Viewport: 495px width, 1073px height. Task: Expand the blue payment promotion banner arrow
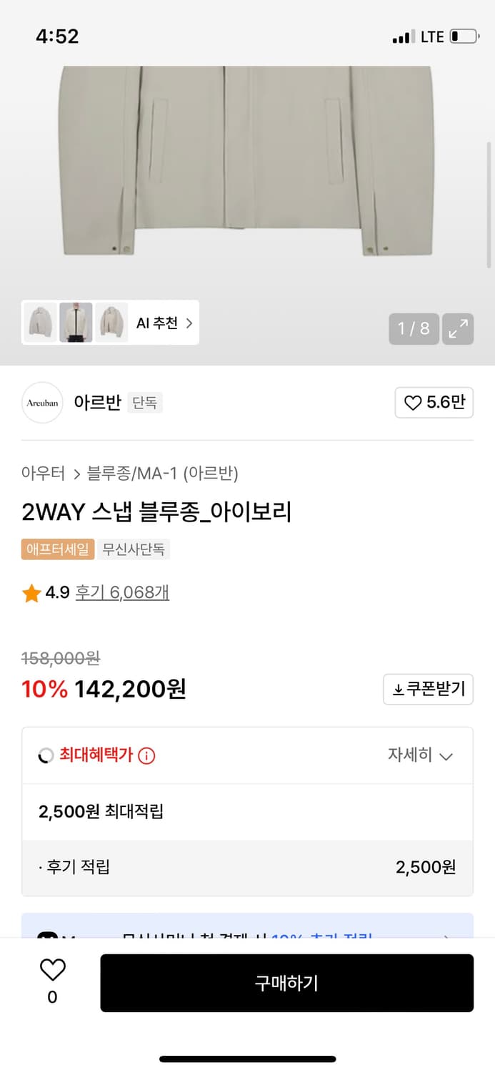click(x=446, y=933)
